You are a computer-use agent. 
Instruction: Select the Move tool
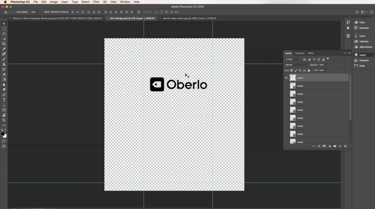pyautogui.click(x=4, y=23)
